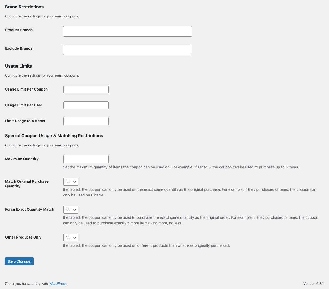The image size is (329, 289).
Task: Click the "Usage Limit Per Coupon" label
Action: click(x=26, y=89)
